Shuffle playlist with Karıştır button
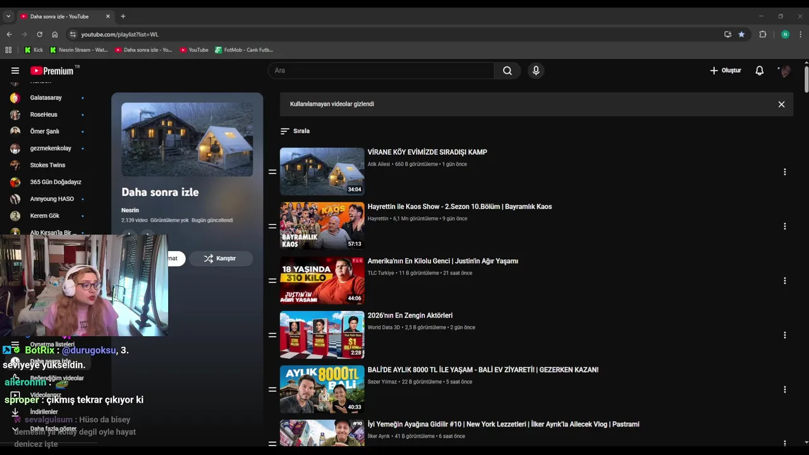Screen dimensions: 809x455 click(x=221, y=258)
